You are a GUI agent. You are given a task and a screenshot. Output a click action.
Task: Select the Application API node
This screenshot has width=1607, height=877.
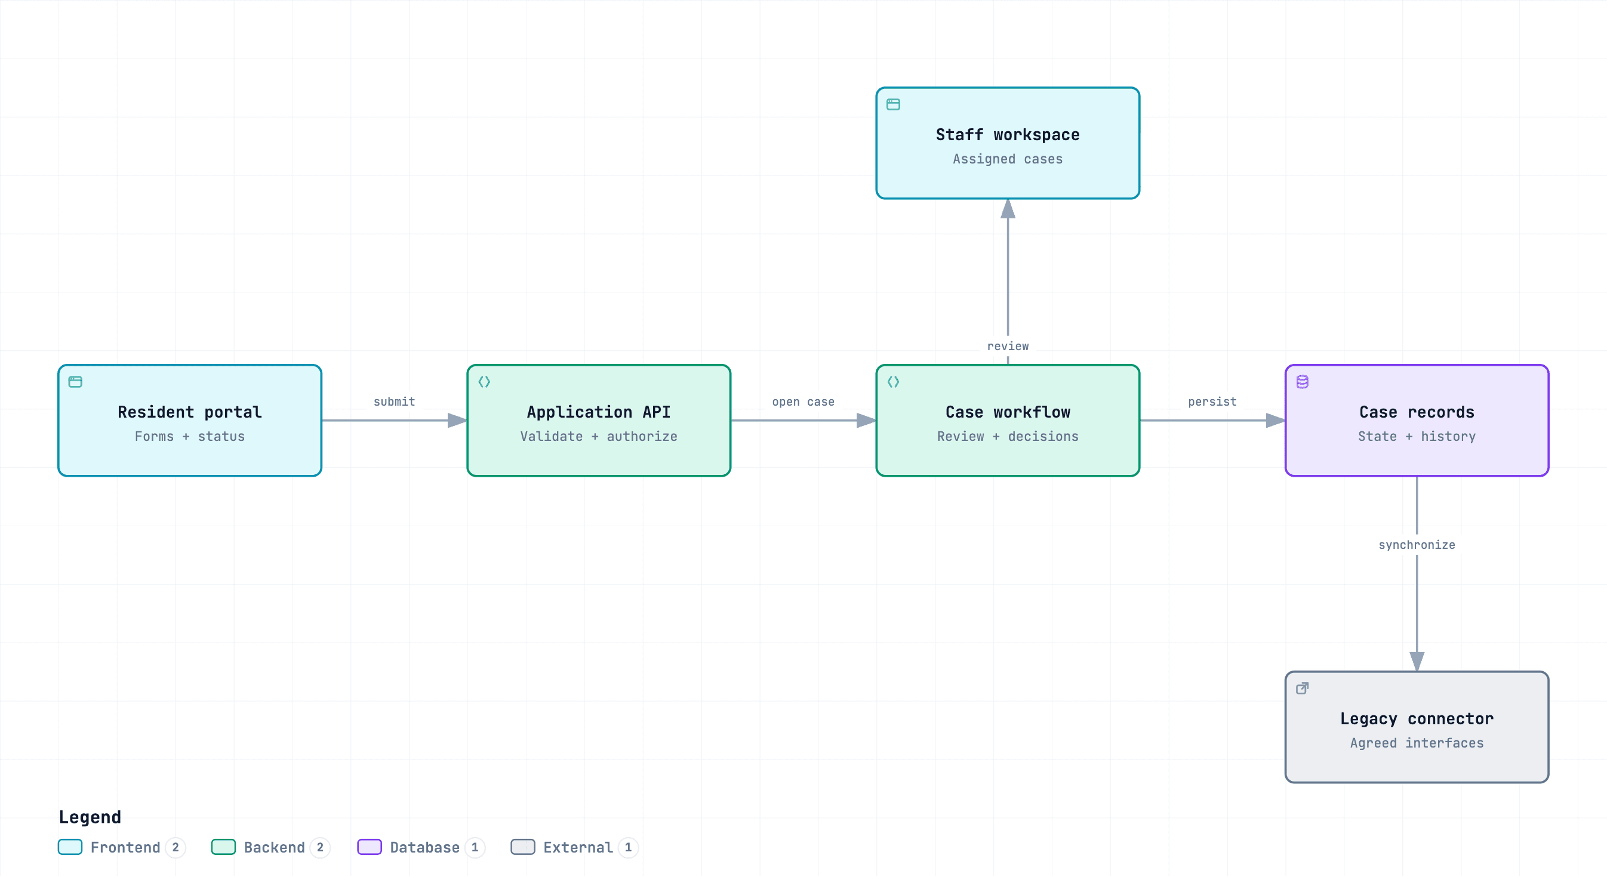(599, 421)
